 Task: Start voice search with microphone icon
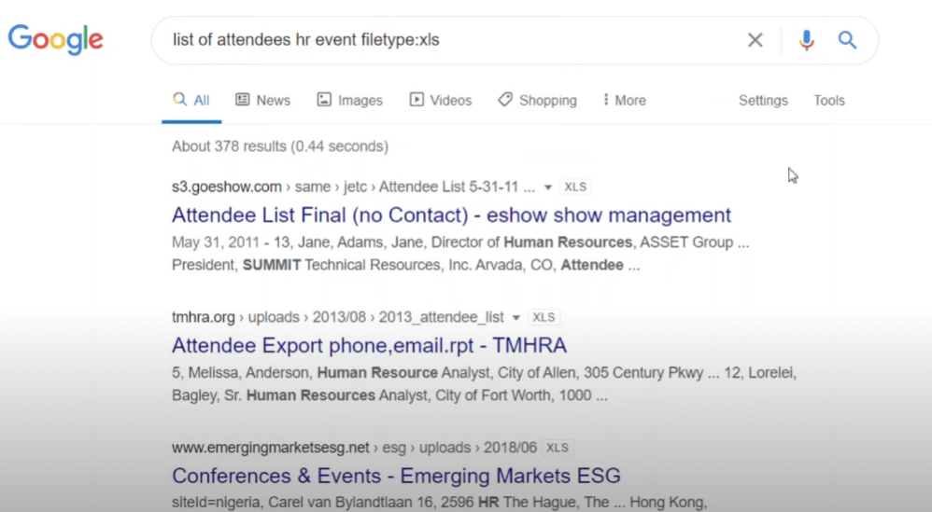pos(806,40)
